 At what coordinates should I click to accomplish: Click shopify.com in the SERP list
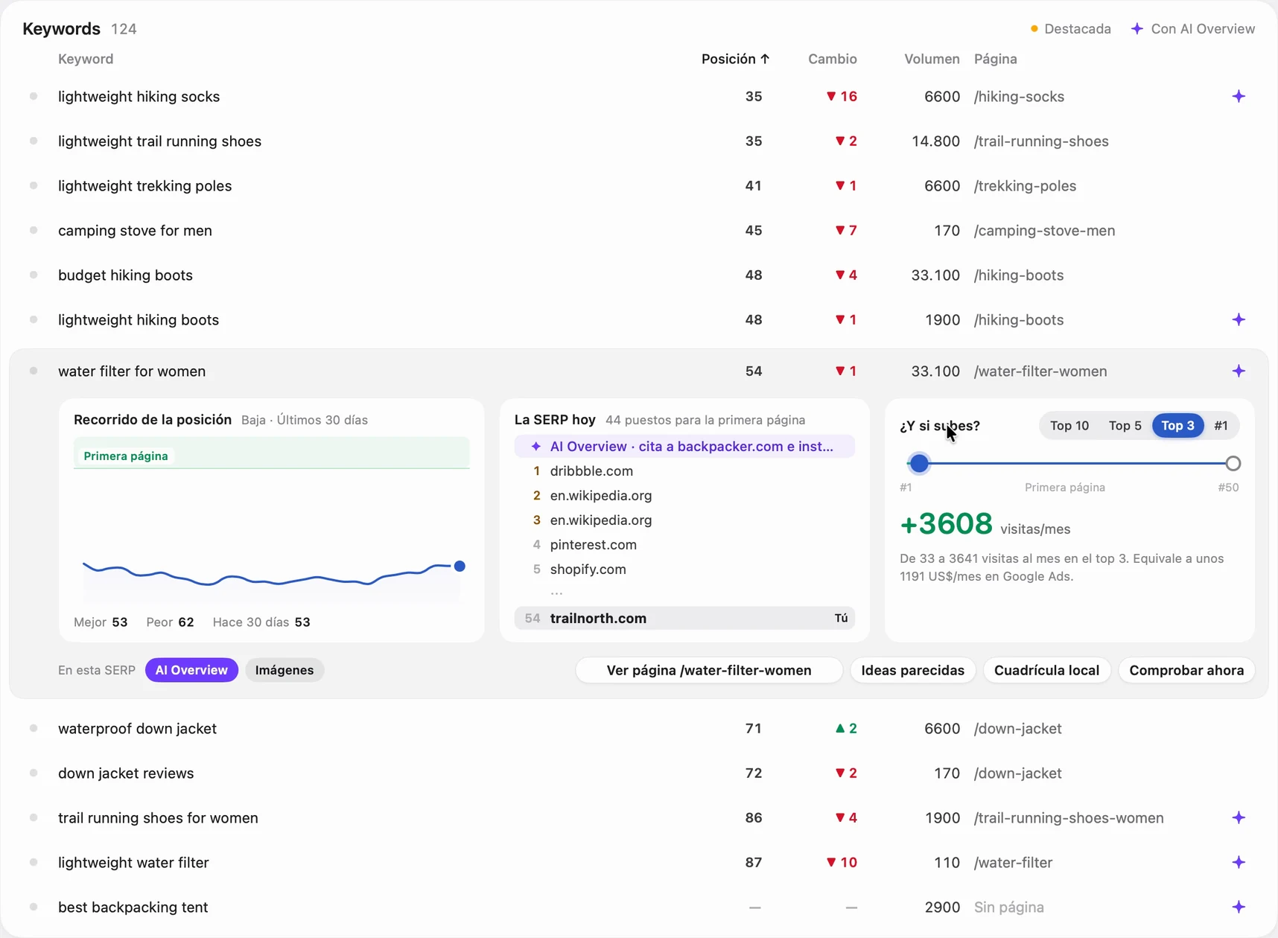(x=588, y=569)
